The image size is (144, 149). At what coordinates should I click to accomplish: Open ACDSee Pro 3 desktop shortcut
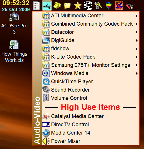click(x=14, y=23)
